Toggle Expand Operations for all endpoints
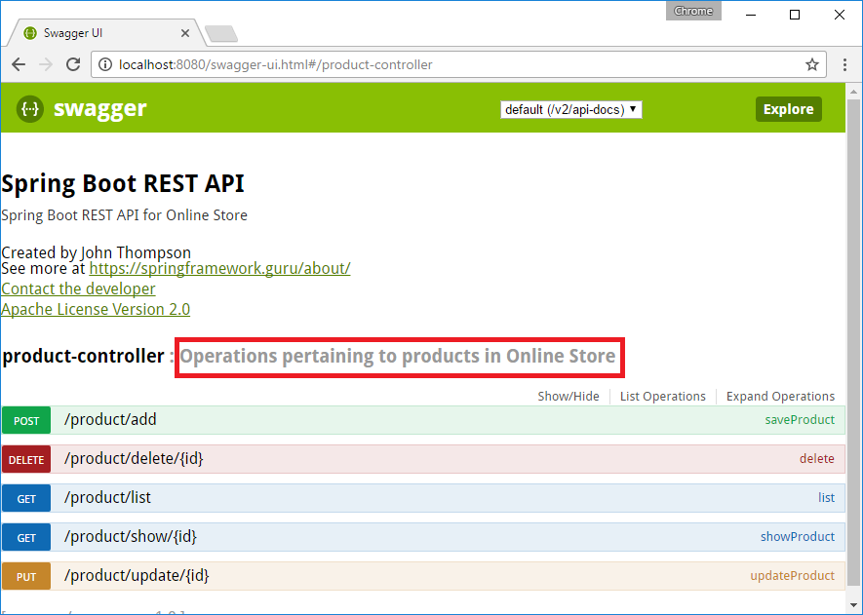863x615 pixels. (780, 397)
